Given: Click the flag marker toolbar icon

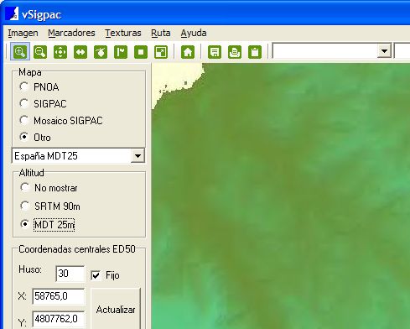Looking at the screenshot, I should point(121,52).
